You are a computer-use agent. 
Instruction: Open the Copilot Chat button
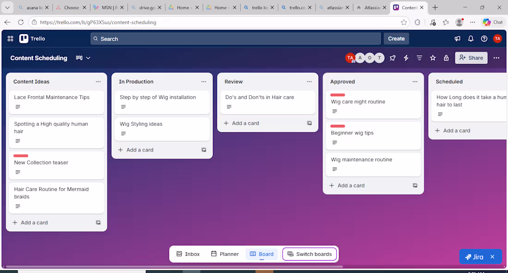[493, 22]
